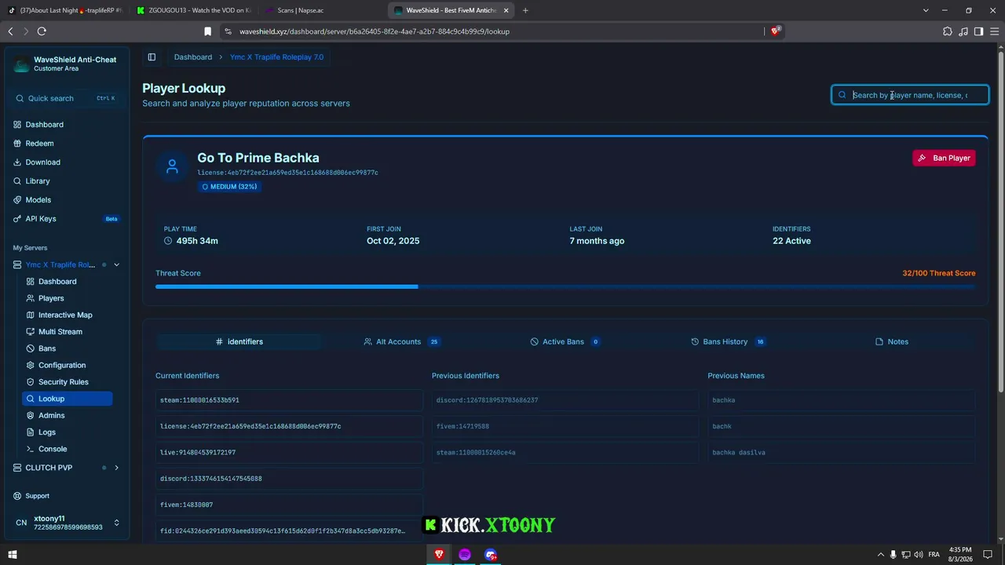Open the Multi Stream page
Viewport: 1005px width, 565px height.
click(x=60, y=332)
